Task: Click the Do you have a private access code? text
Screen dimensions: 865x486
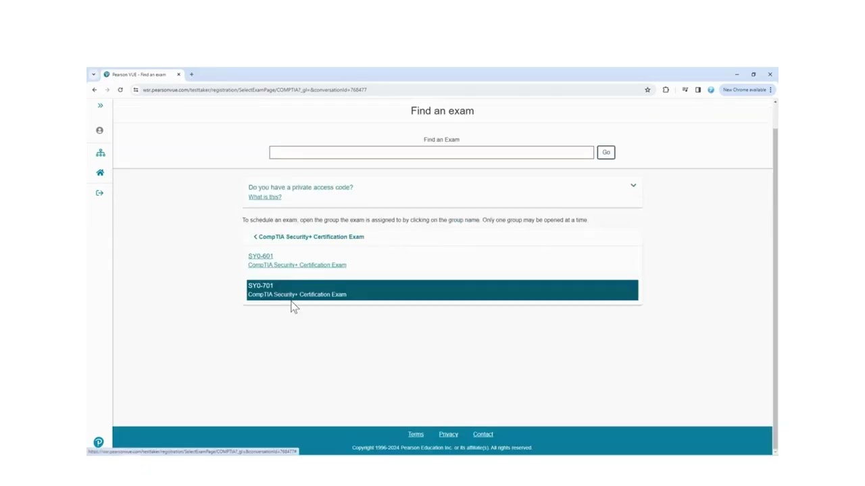Action: point(301,187)
